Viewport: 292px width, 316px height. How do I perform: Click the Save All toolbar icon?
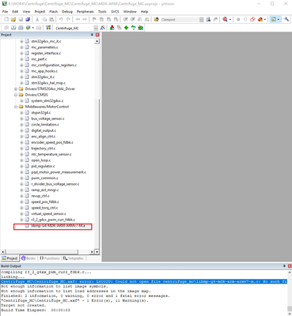[28, 20]
